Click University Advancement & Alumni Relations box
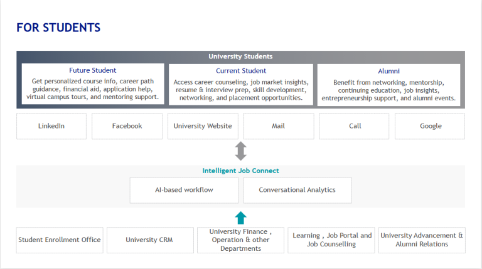 pos(422,240)
